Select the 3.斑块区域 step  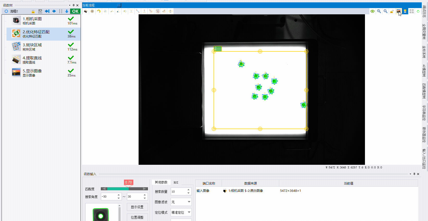click(x=44, y=47)
